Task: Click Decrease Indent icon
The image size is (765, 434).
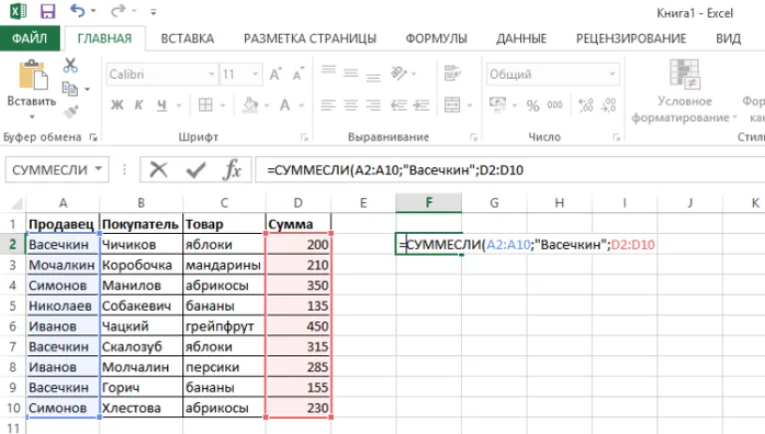Action: coord(398,105)
